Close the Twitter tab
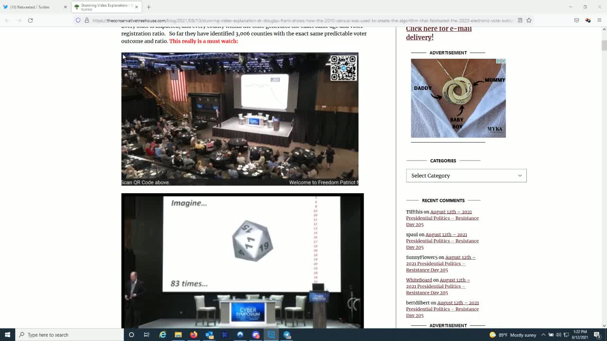 65,7
